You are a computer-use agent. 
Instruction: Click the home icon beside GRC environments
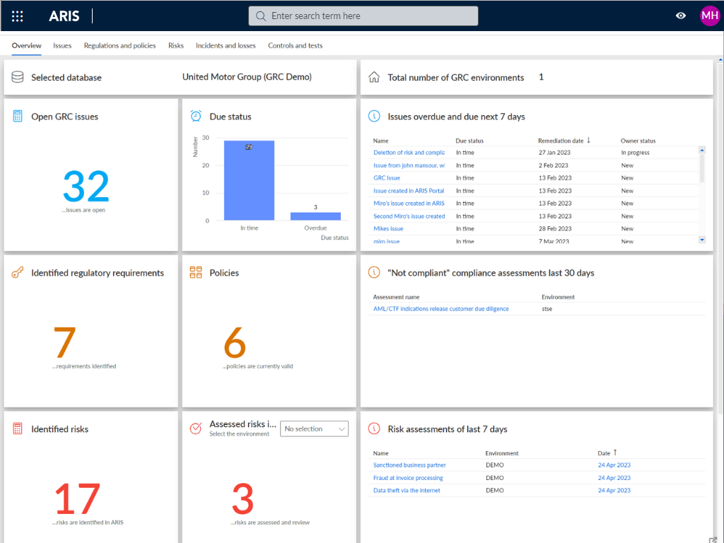374,77
